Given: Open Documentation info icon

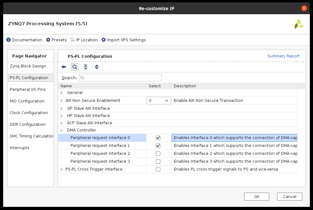Looking at the screenshot, I should click(9, 40).
